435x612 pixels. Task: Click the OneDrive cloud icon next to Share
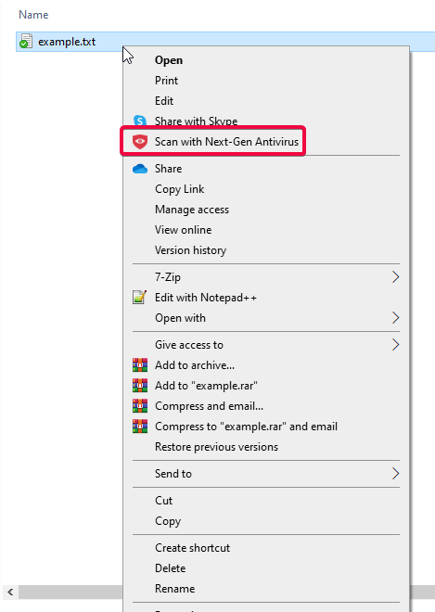pos(140,169)
